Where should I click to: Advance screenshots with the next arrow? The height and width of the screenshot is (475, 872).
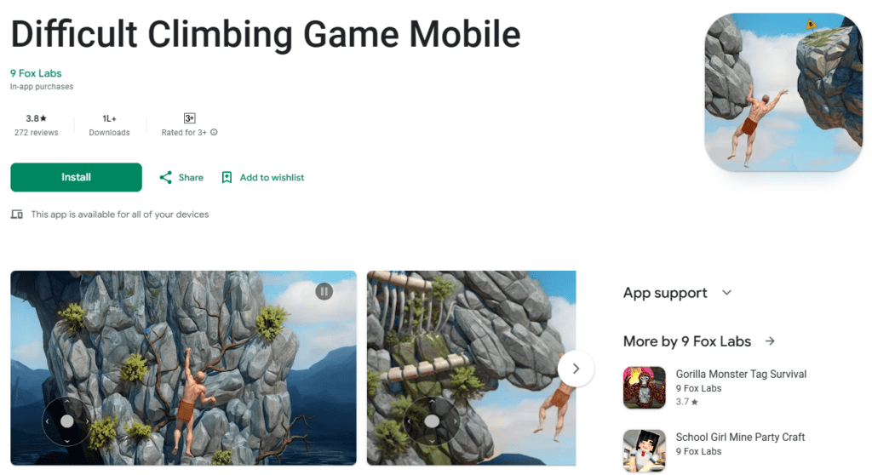[x=576, y=369]
